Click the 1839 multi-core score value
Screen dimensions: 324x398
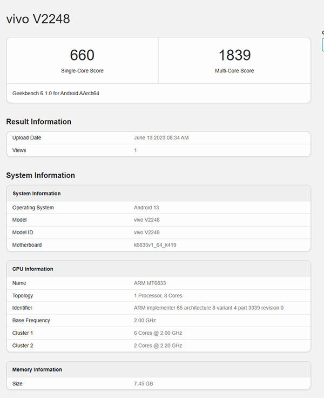pyautogui.click(x=234, y=55)
